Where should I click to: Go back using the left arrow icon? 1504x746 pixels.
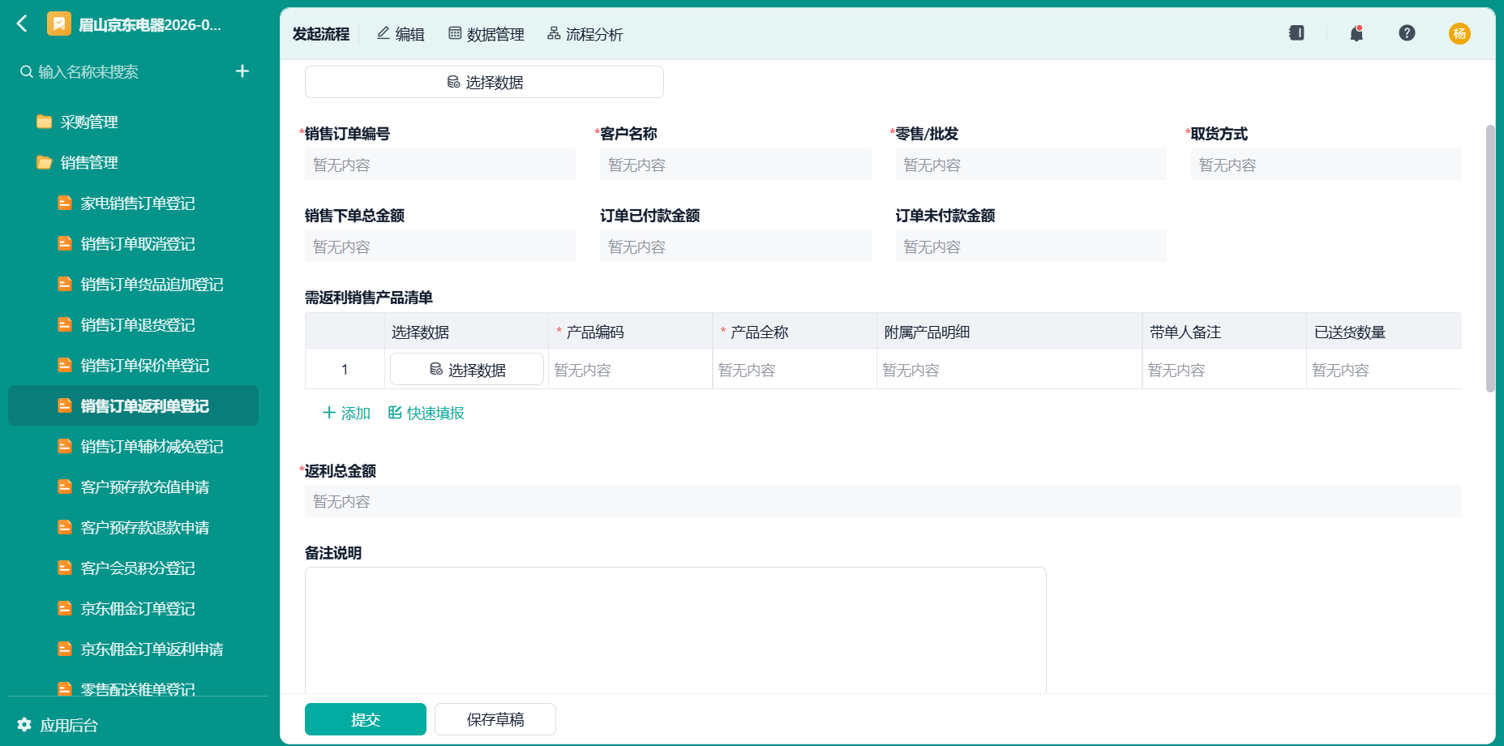(x=22, y=24)
